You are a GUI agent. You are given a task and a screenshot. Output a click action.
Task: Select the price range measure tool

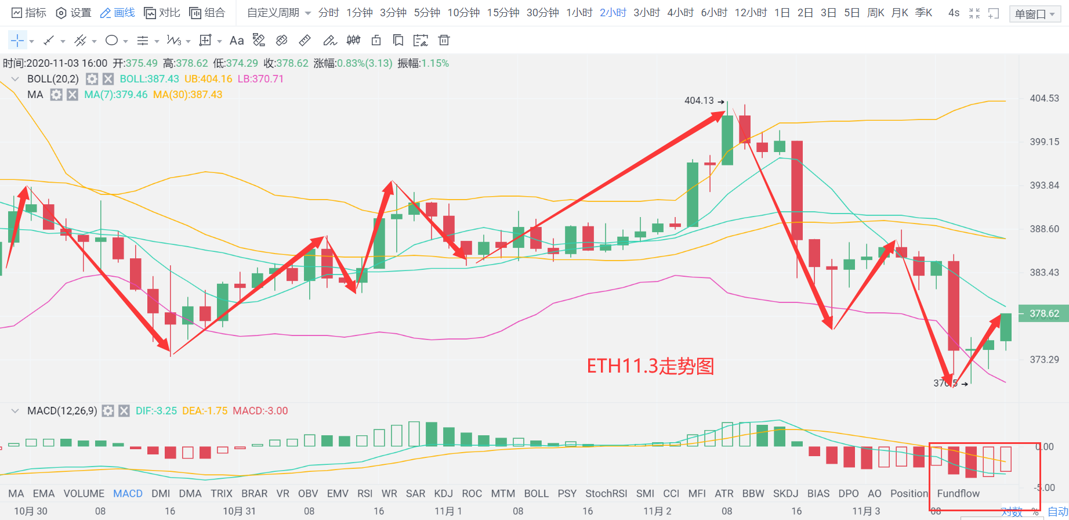(205, 40)
